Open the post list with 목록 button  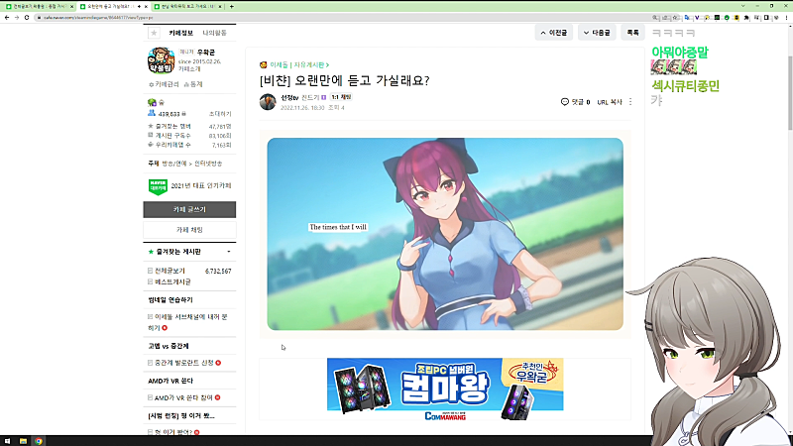tap(632, 33)
